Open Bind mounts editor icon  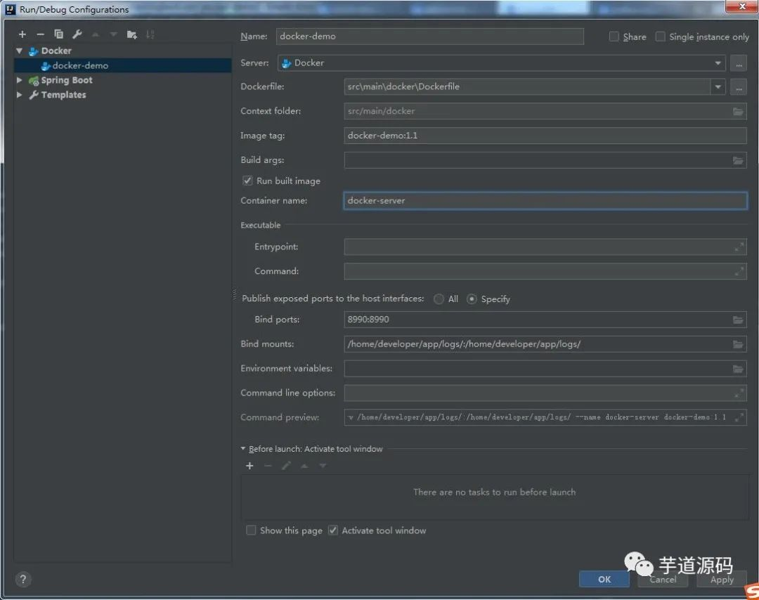click(x=738, y=344)
